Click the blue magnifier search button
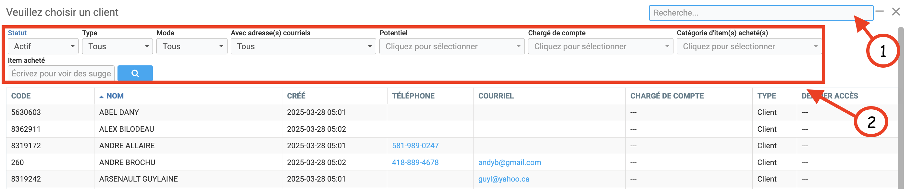The height and width of the screenshot is (189, 912). point(135,73)
